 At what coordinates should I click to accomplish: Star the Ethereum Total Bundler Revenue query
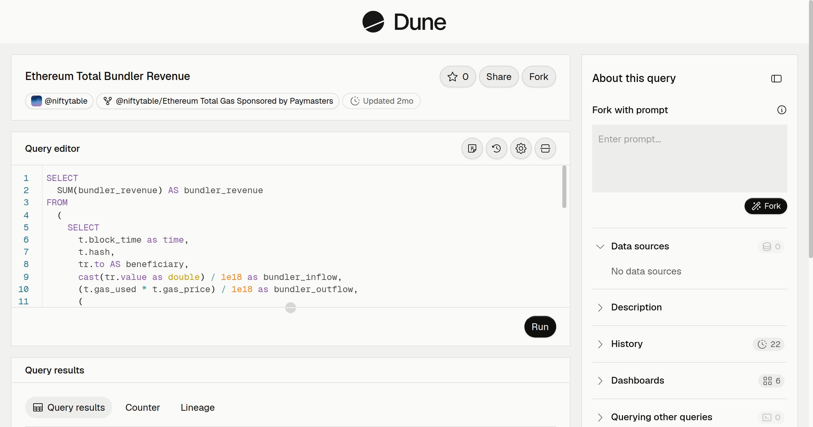pos(458,77)
